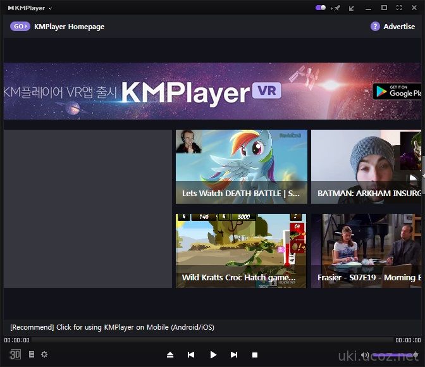Open the Wild Kratts Croc Hatch game thumbnail

[241, 251]
